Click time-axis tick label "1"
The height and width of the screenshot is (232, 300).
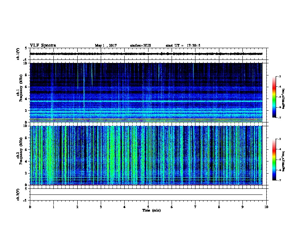(53, 207)
